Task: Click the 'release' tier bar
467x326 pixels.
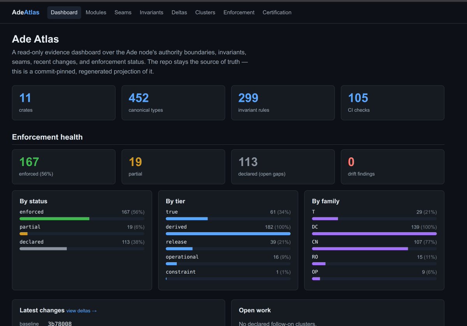Action: point(179,248)
